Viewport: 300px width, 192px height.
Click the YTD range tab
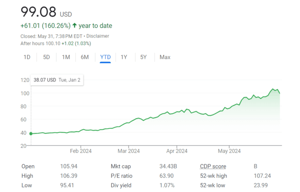pyautogui.click(x=105, y=57)
